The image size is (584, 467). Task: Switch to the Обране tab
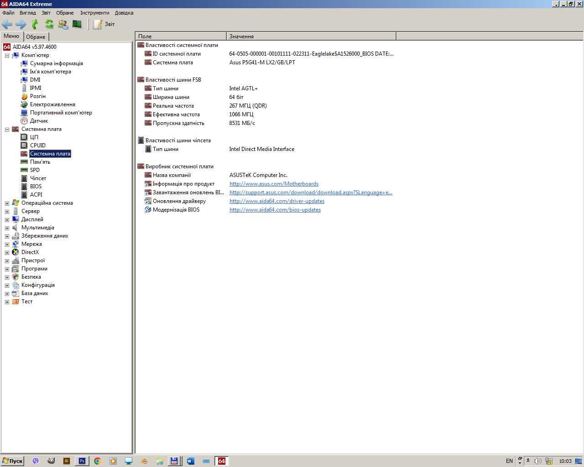pos(36,36)
